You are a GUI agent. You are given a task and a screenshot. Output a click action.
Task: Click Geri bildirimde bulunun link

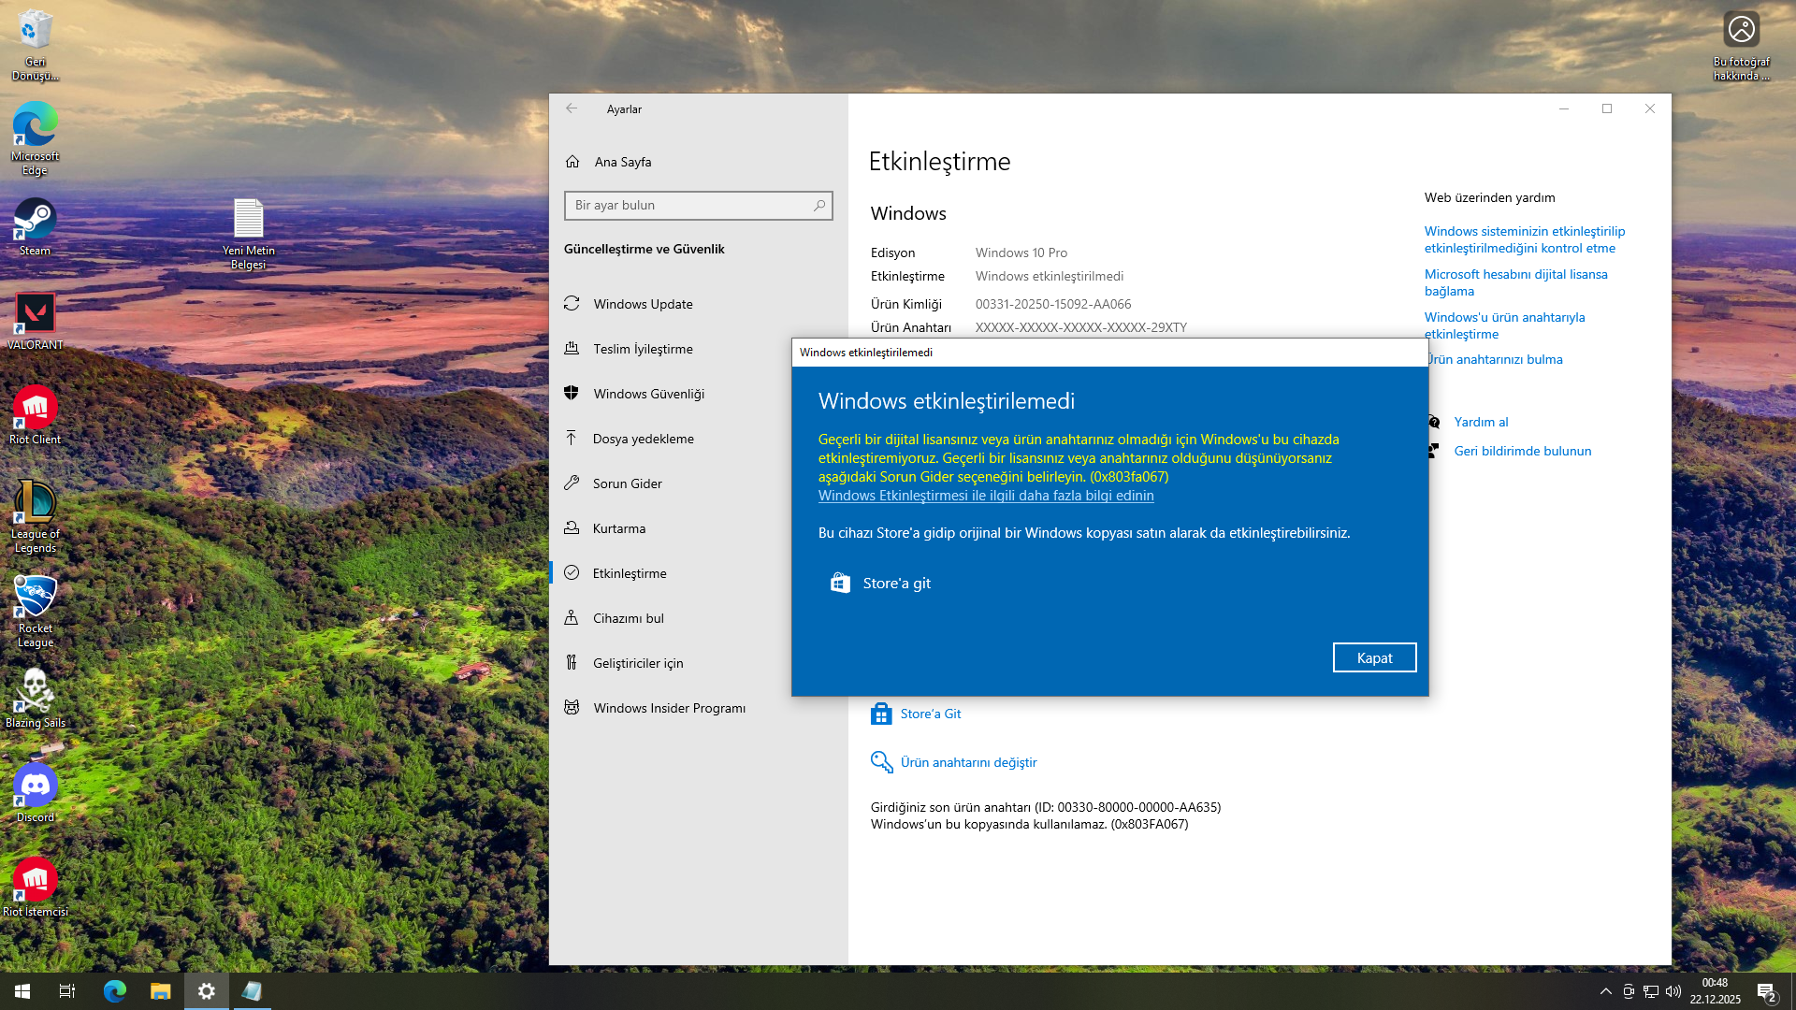pos(1522,451)
